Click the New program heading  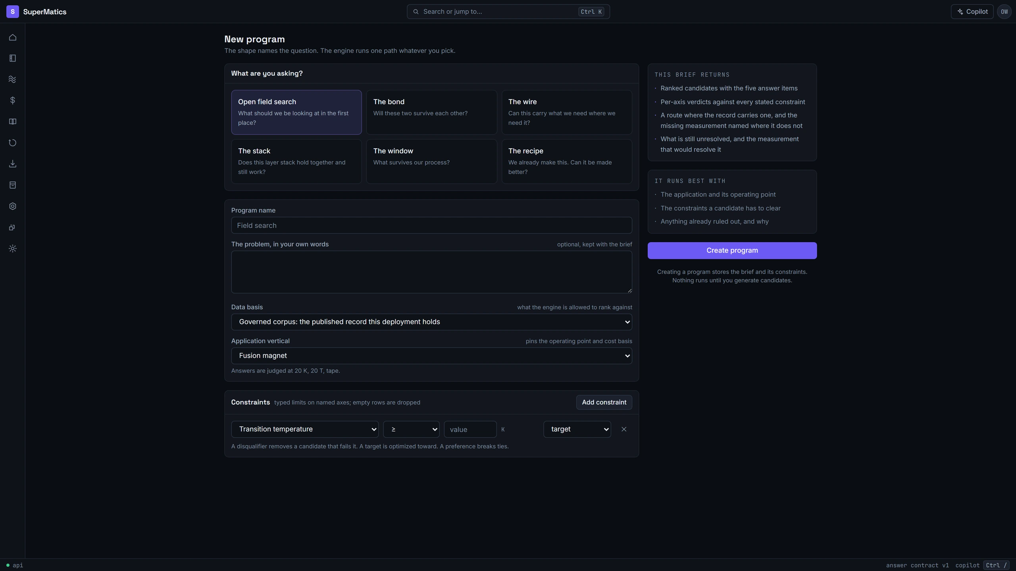coord(254,39)
